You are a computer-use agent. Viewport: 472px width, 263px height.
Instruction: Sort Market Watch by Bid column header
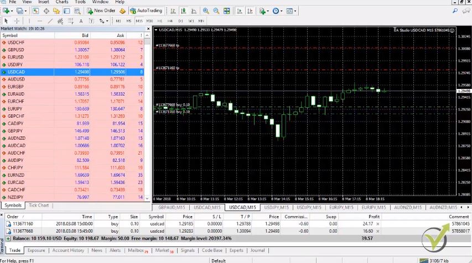click(72, 35)
